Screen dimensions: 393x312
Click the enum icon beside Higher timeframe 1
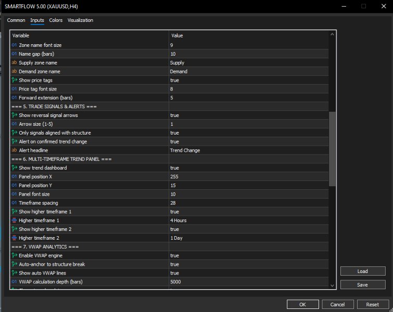click(x=14, y=220)
